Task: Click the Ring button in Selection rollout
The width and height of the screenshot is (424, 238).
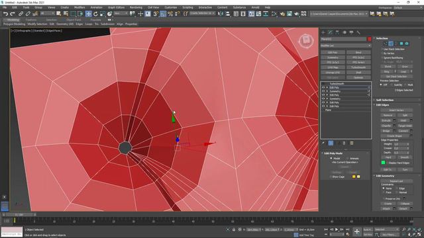Action: point(387,71)
